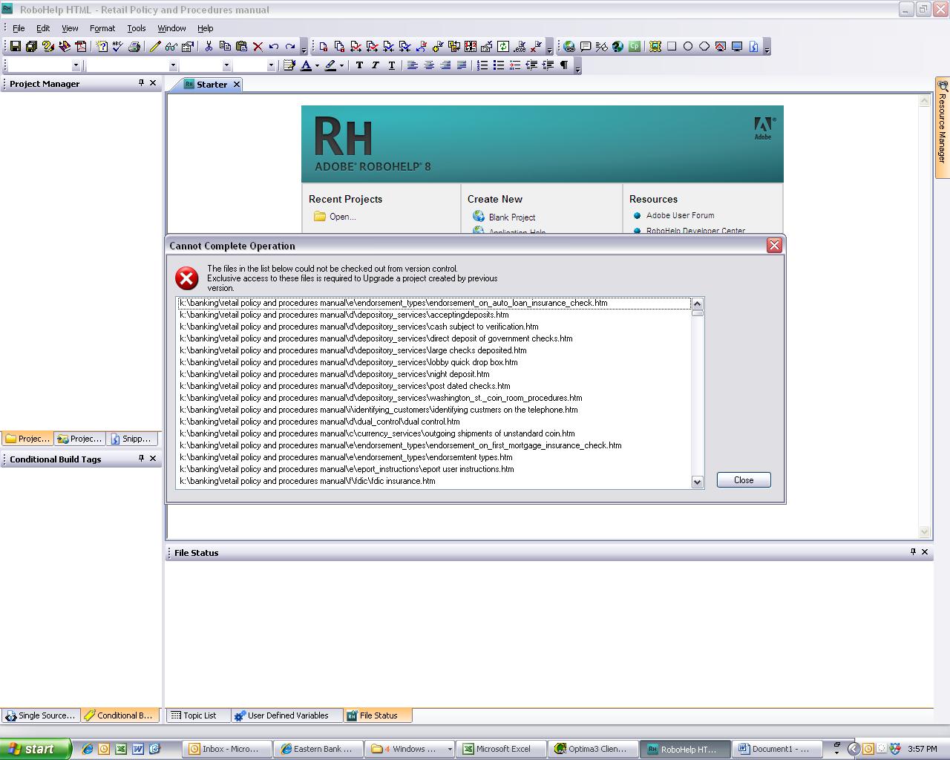Open the first style dropdown
This screenshot has height=760, width=950.
(76, 65)
